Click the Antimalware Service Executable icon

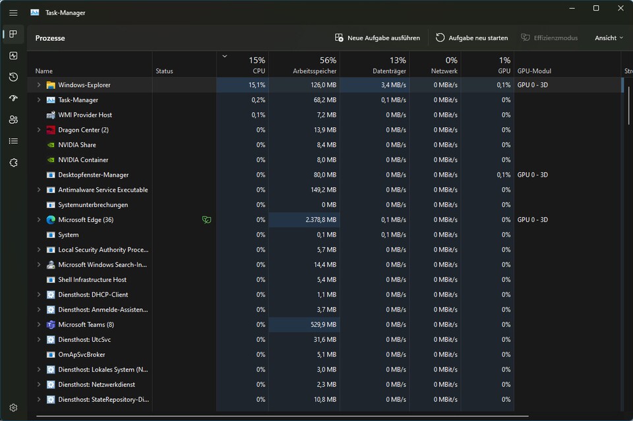pyautogui.click(x=51, y=190)
